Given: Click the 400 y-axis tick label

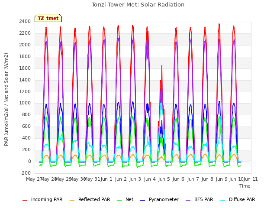Looking at the screenshot, I should pos(26,138).
